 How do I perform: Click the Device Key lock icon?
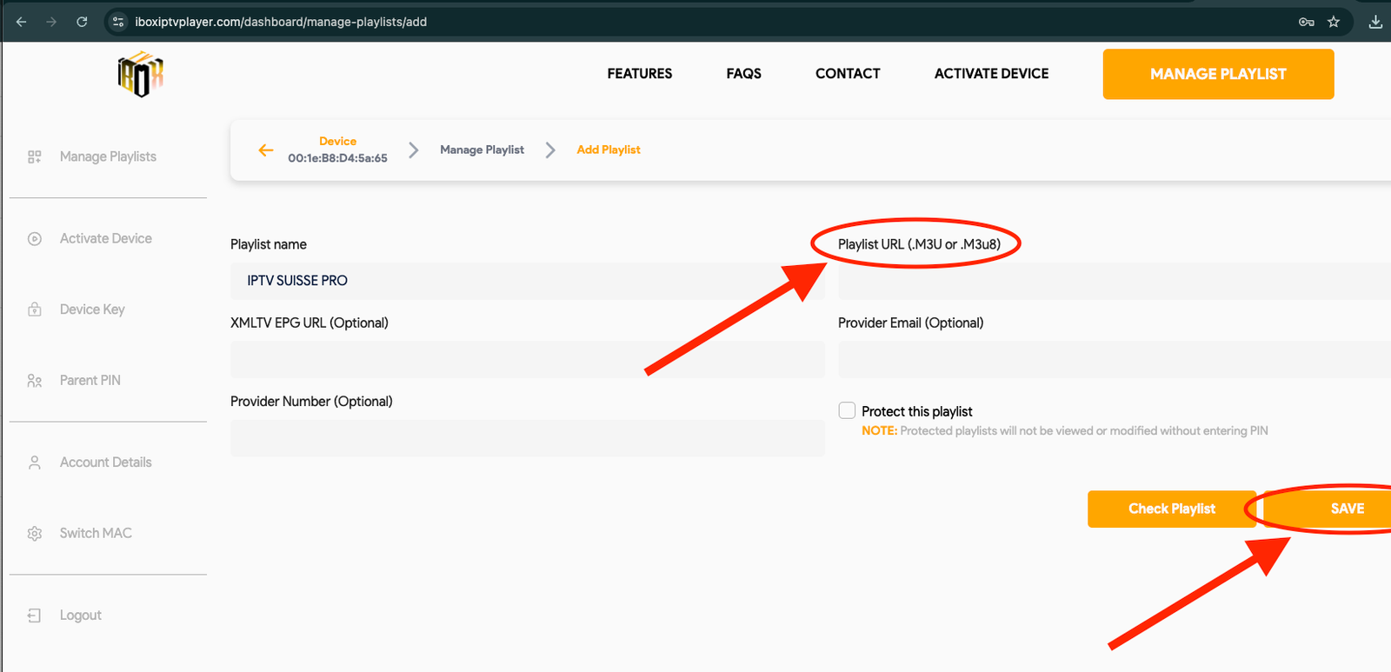[35, 309]
